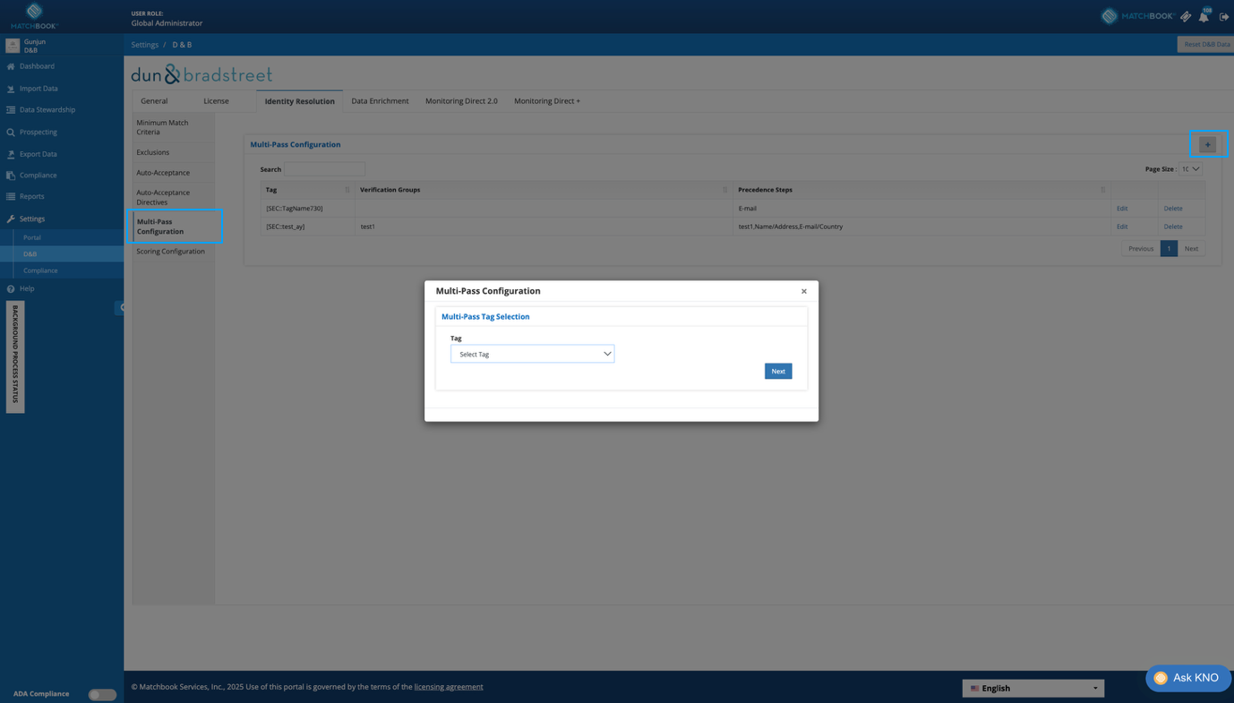Open the Page Size dropdown

click(1191, 169)
